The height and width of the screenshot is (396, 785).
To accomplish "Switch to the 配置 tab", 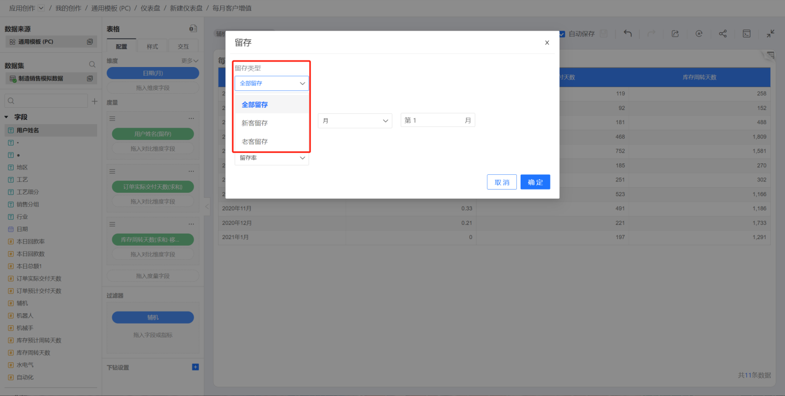I will [x=122, y=46].
